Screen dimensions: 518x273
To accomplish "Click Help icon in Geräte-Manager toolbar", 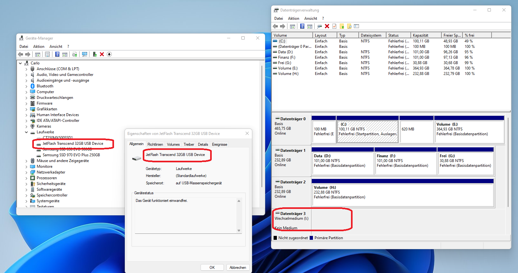I will pyautogui.click(x=57, y=54).
